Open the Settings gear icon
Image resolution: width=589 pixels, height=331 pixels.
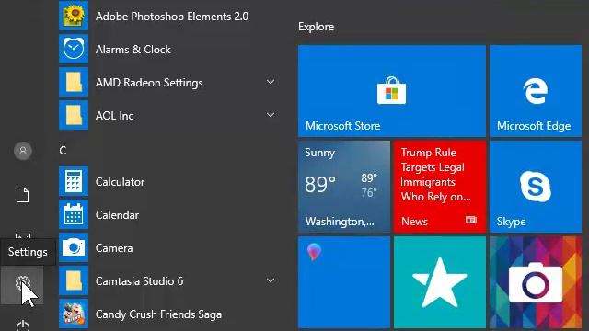tap(22, 284)
